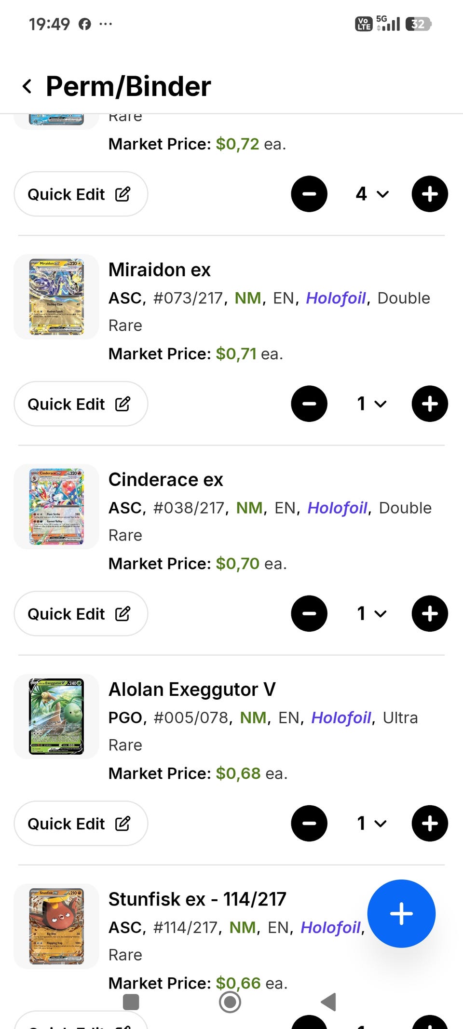The width and height of the screenshot is (463, 1029).
Task: Quick Edit the Miraidon ex entry
Action: coord(81,404)
